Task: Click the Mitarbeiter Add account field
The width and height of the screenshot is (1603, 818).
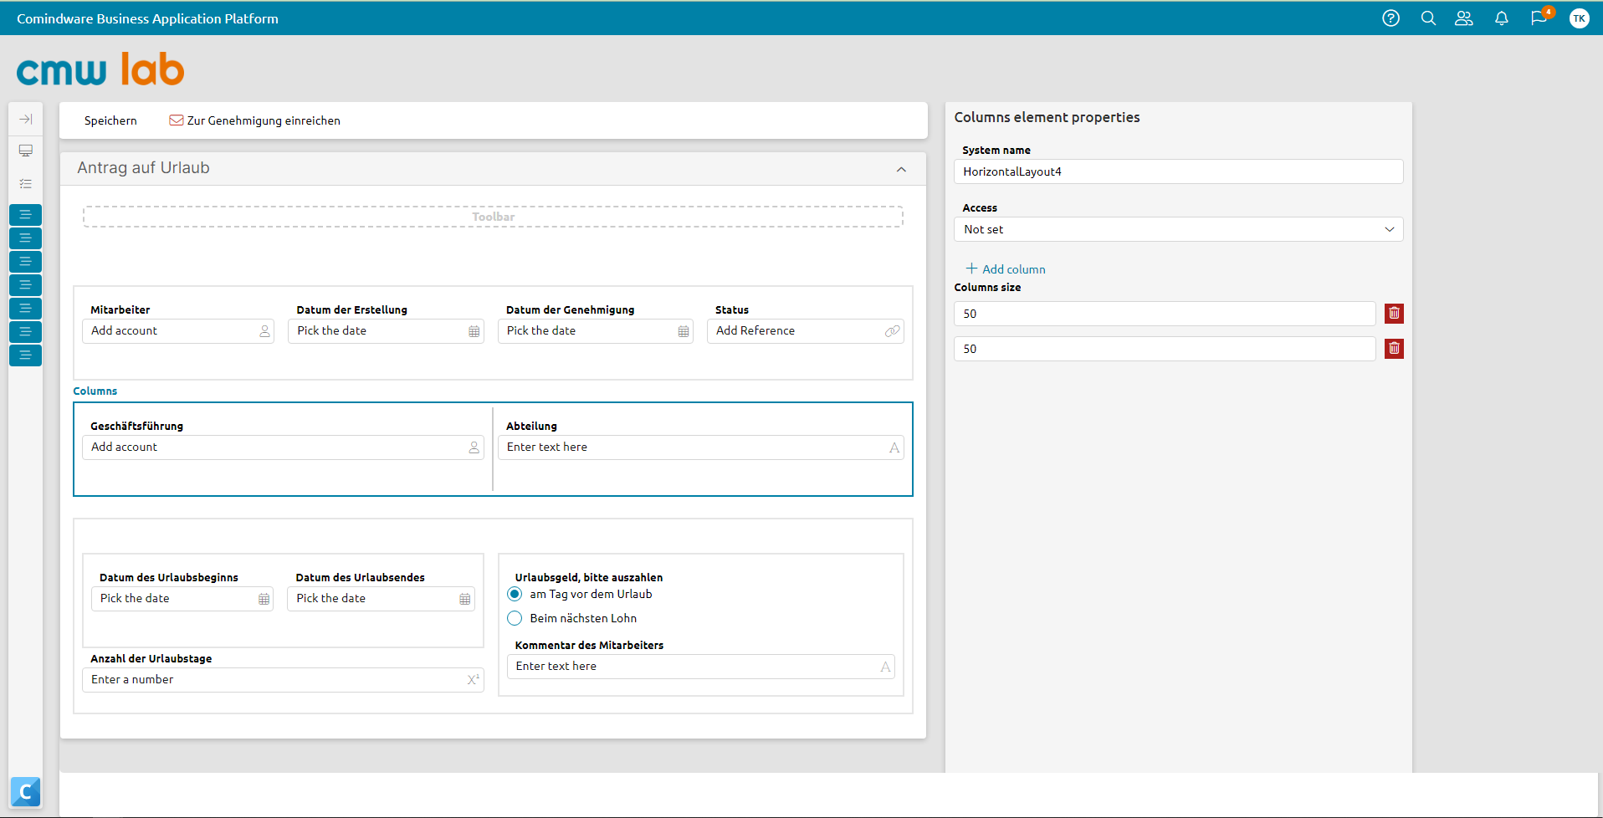Action: pos(178,331)
